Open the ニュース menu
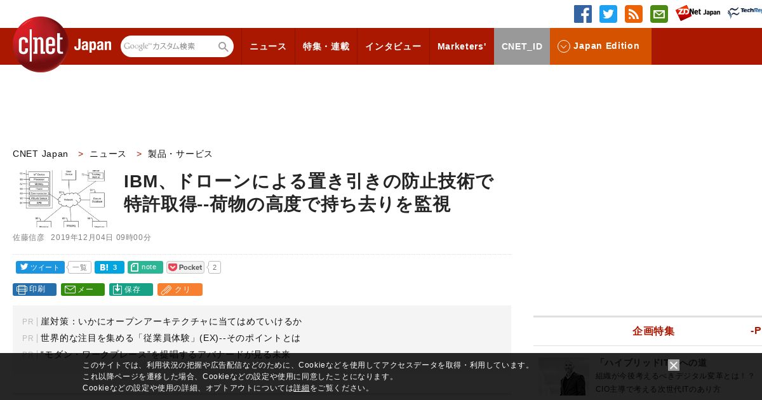This screenshot has width=762, height=400. pyautogui.click(x=268, y=46)
